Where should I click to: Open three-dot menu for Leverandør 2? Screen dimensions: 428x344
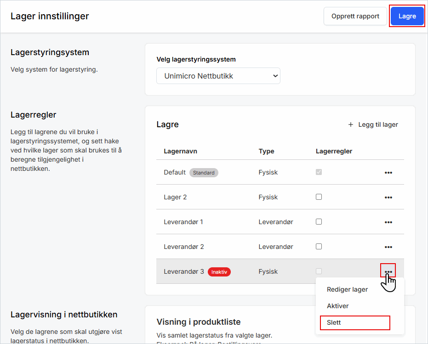point(388,247)
